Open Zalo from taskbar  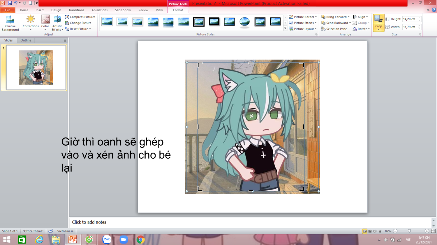click(107, 239)
